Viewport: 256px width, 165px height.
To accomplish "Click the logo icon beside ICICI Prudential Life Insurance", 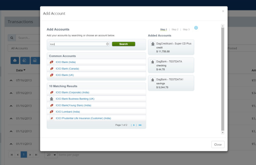I will coord(52,118).
